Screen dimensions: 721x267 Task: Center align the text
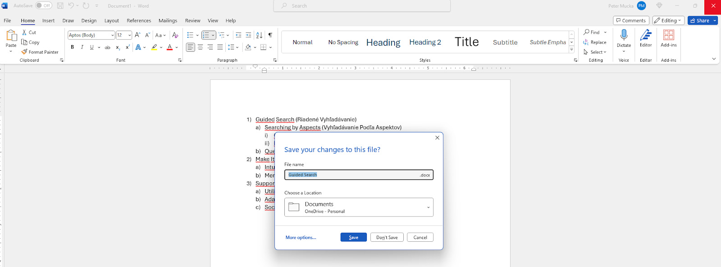[x=200, y=47]
